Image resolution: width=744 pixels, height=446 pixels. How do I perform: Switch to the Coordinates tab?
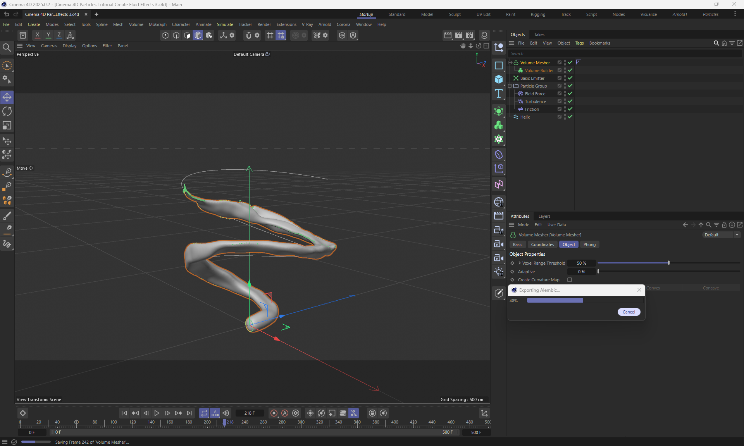[542, 245]
